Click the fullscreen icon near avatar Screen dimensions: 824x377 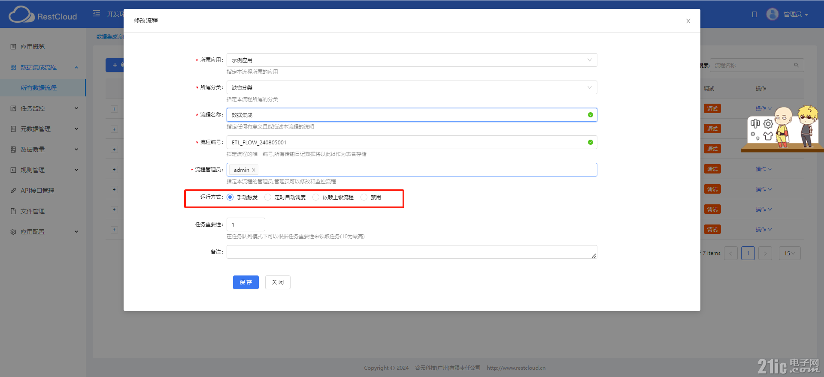754,15
